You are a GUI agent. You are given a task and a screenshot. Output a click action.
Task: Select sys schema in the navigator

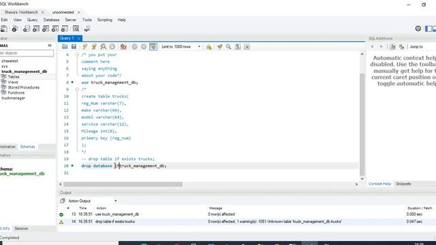(x=5, y=67)
